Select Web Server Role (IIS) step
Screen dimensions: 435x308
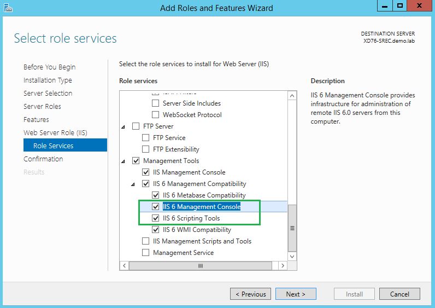pyautogui.click(x=55, y=132)
